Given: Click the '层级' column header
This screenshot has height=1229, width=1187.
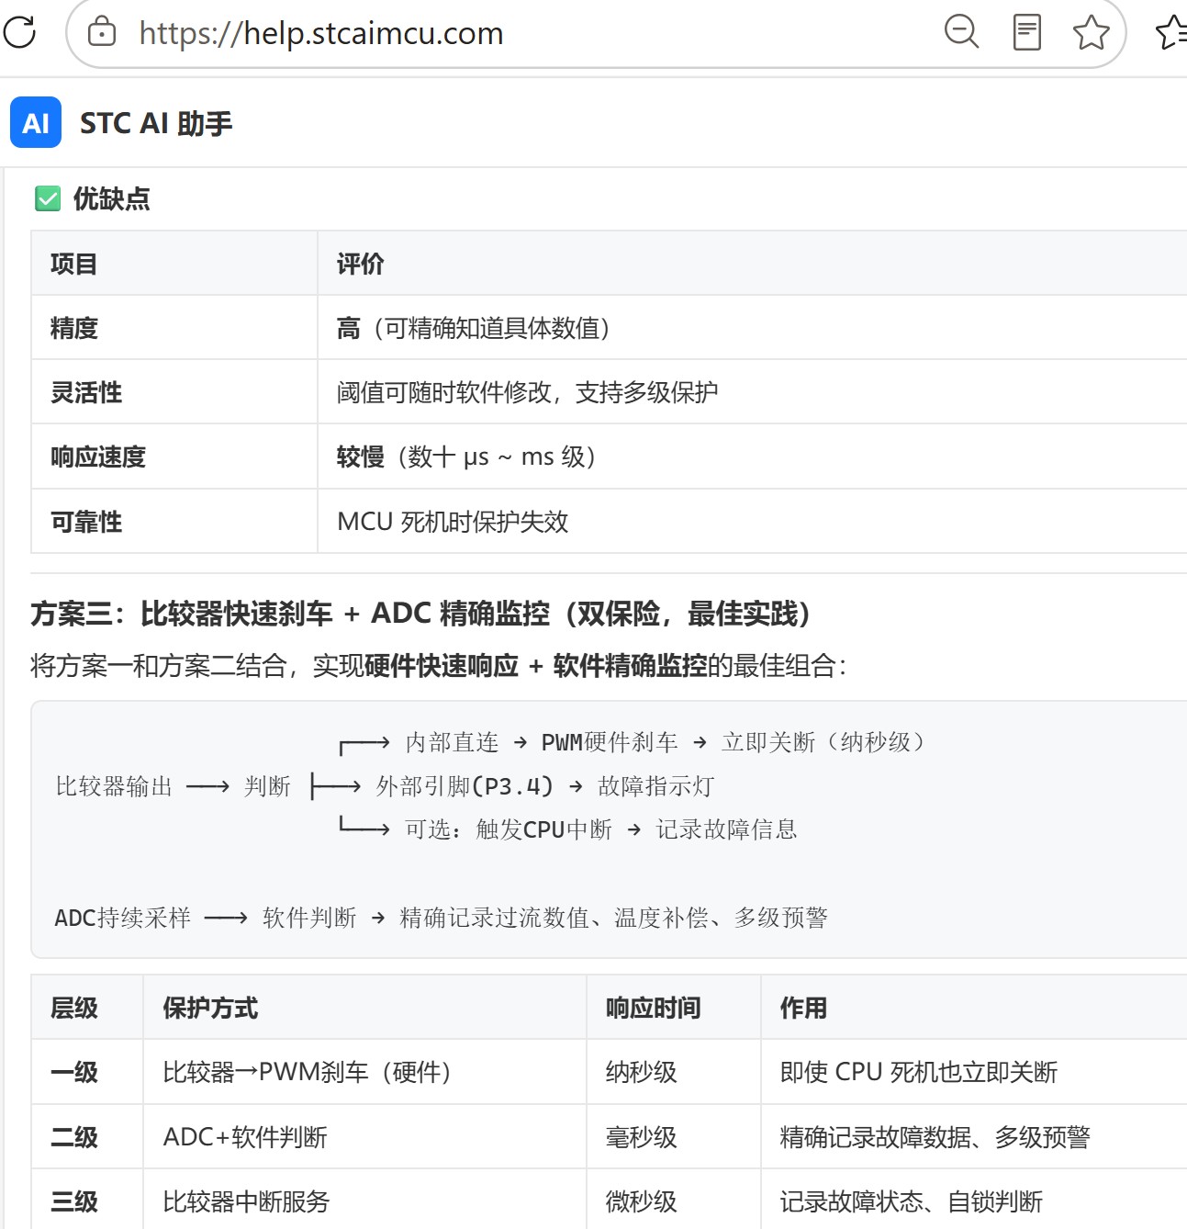Looking at the screenshot, I should click(x=73, y=1008).
